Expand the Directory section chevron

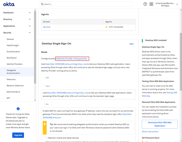click(x=30, y=19)
